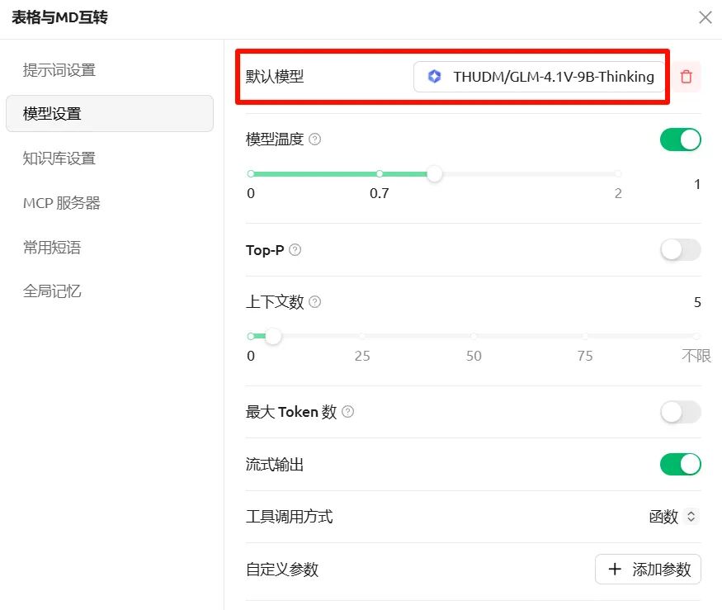722x610 pixels.
Task: Click the plus icon on 添加参数
Action: tap(615, 569)
